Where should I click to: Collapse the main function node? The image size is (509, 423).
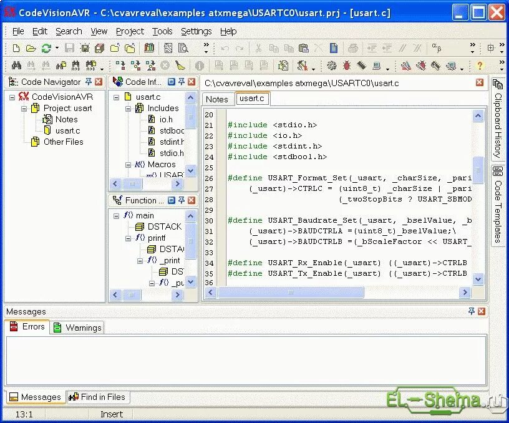[116, 216]
